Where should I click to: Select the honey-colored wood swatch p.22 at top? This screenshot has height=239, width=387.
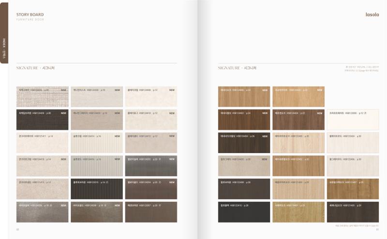coord(298,97)
